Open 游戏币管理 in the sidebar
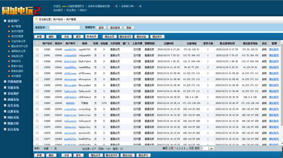The image size is (283, 158). coord(17,31)
